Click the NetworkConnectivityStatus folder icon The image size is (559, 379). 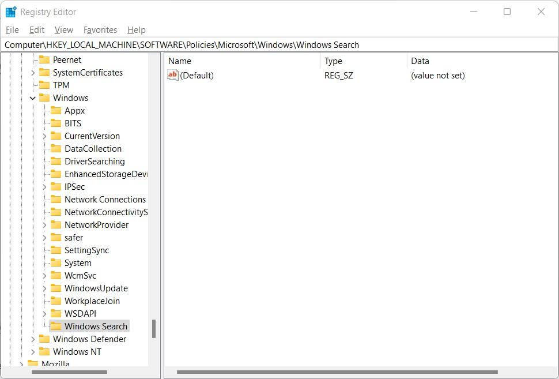click(56, 212)
